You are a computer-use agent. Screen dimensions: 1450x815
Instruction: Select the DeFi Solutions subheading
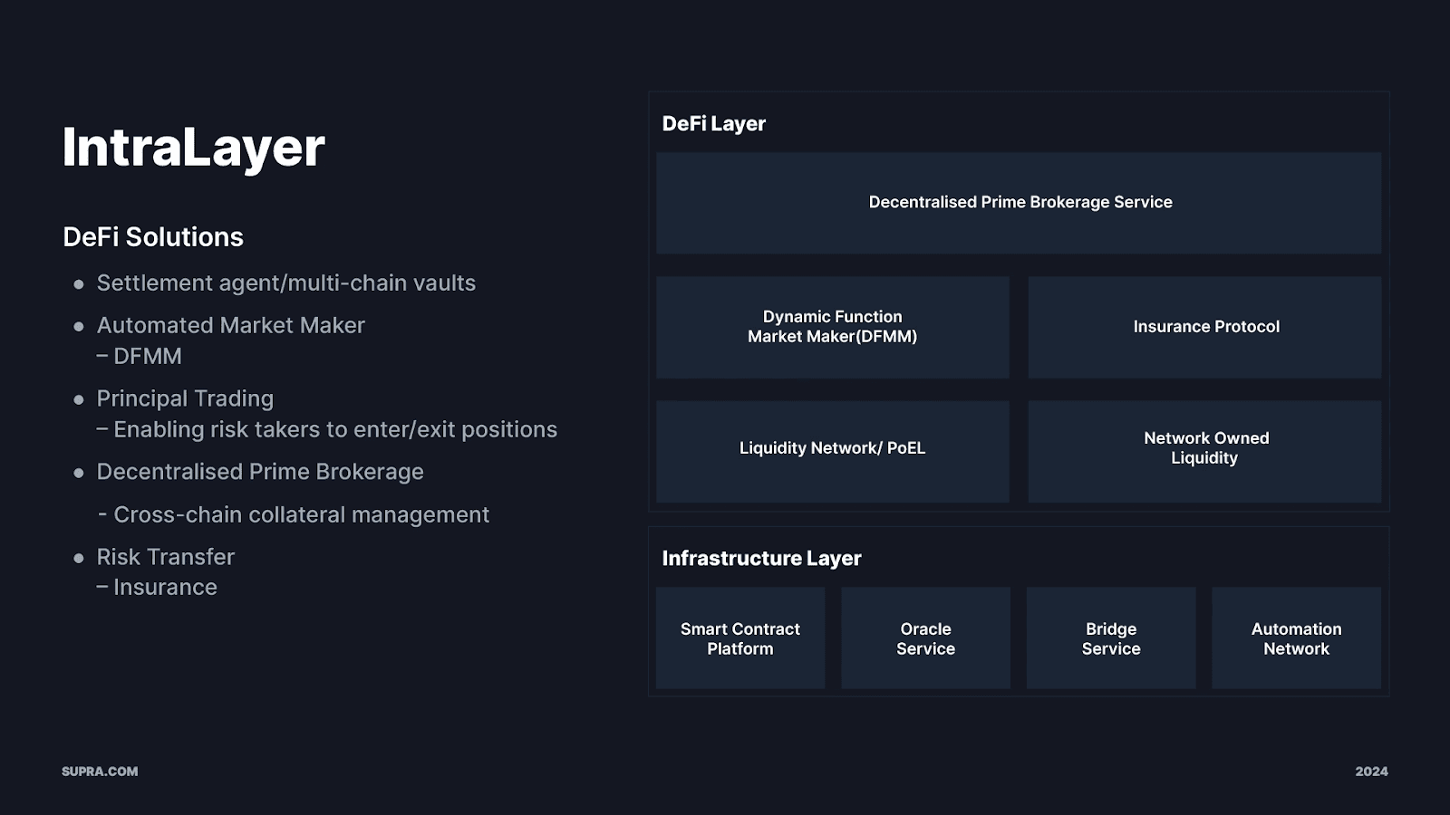153,237
